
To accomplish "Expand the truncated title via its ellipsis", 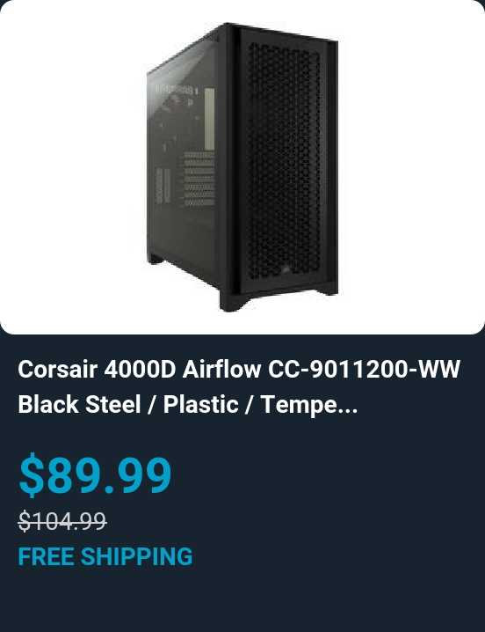I will point(348,406).
